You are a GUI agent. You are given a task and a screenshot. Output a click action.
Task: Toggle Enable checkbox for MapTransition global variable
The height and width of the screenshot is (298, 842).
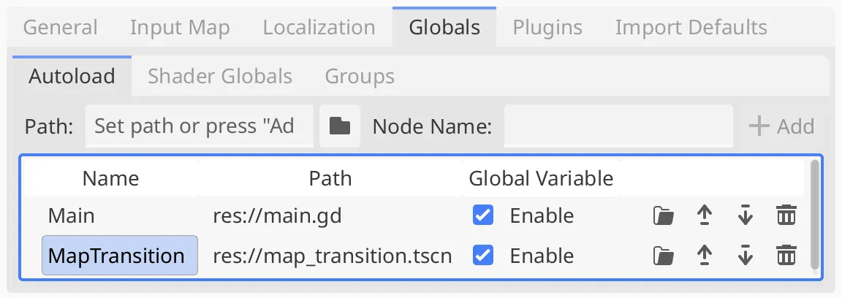pyautogui.click(x=482, y=256)
